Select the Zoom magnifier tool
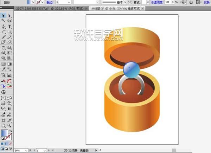The image size is (211, 153). [x=9, y=126]
